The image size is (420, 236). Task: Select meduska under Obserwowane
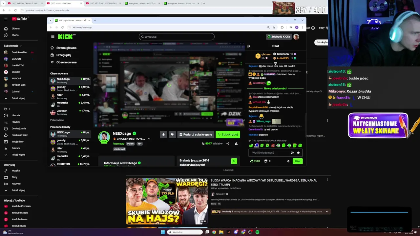(70, 104)
